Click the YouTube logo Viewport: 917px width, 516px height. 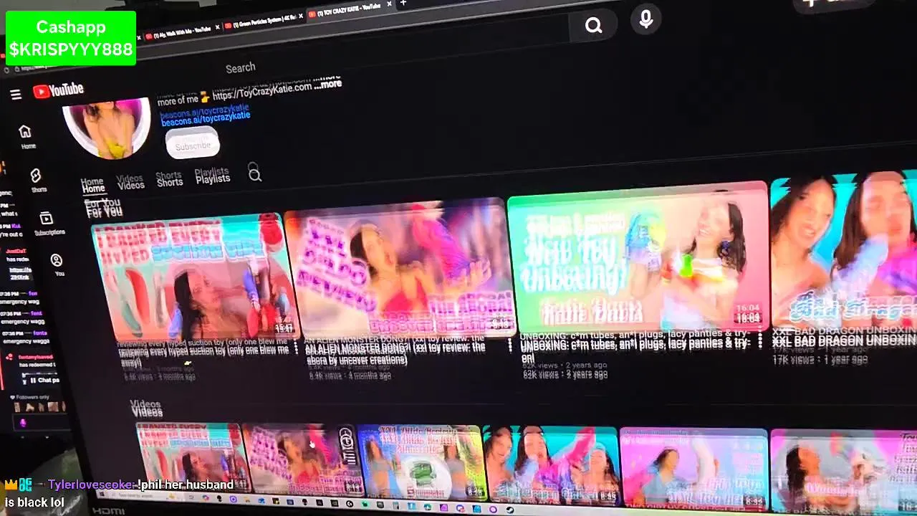[x=58, y=90]
